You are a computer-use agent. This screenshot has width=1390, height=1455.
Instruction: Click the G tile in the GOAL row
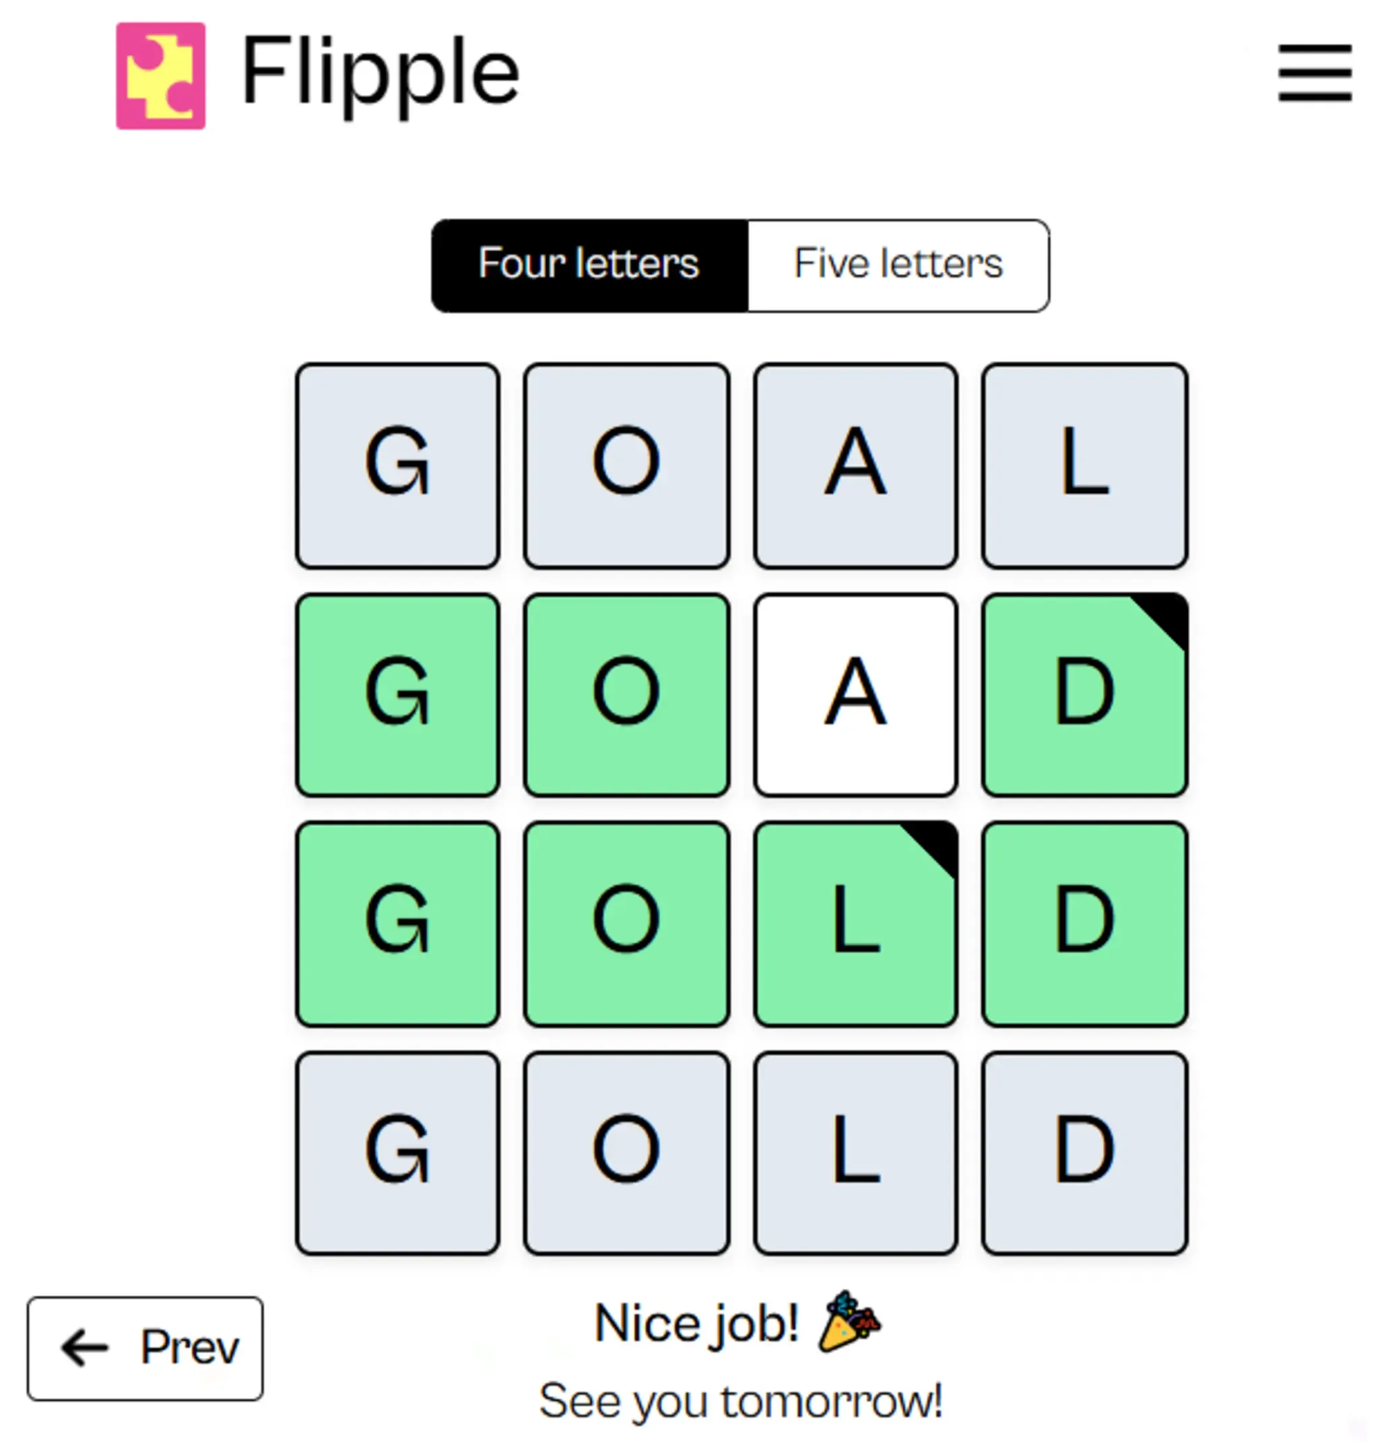point(398,465)
